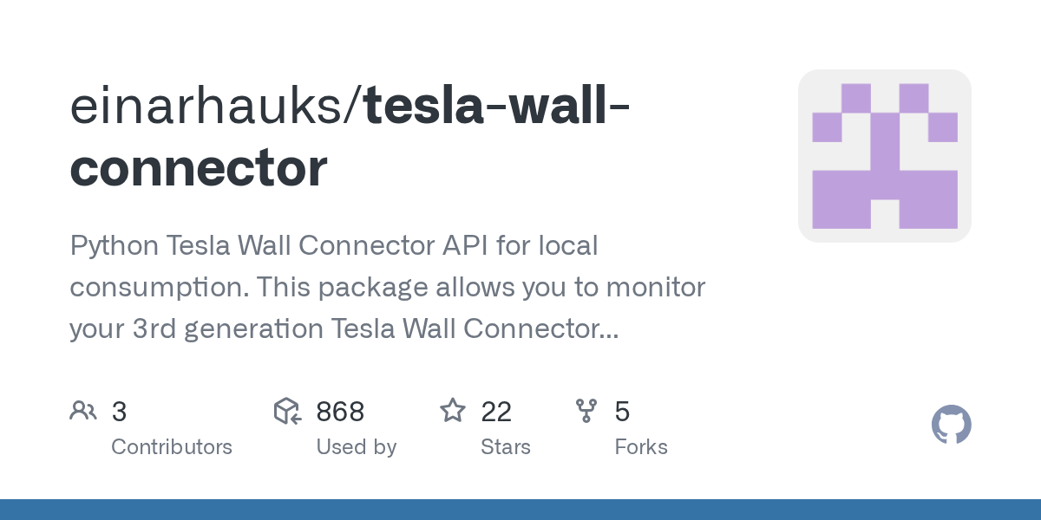
Task: Open the Stars label
Action: pyautogui.click(x=505, y=447)
